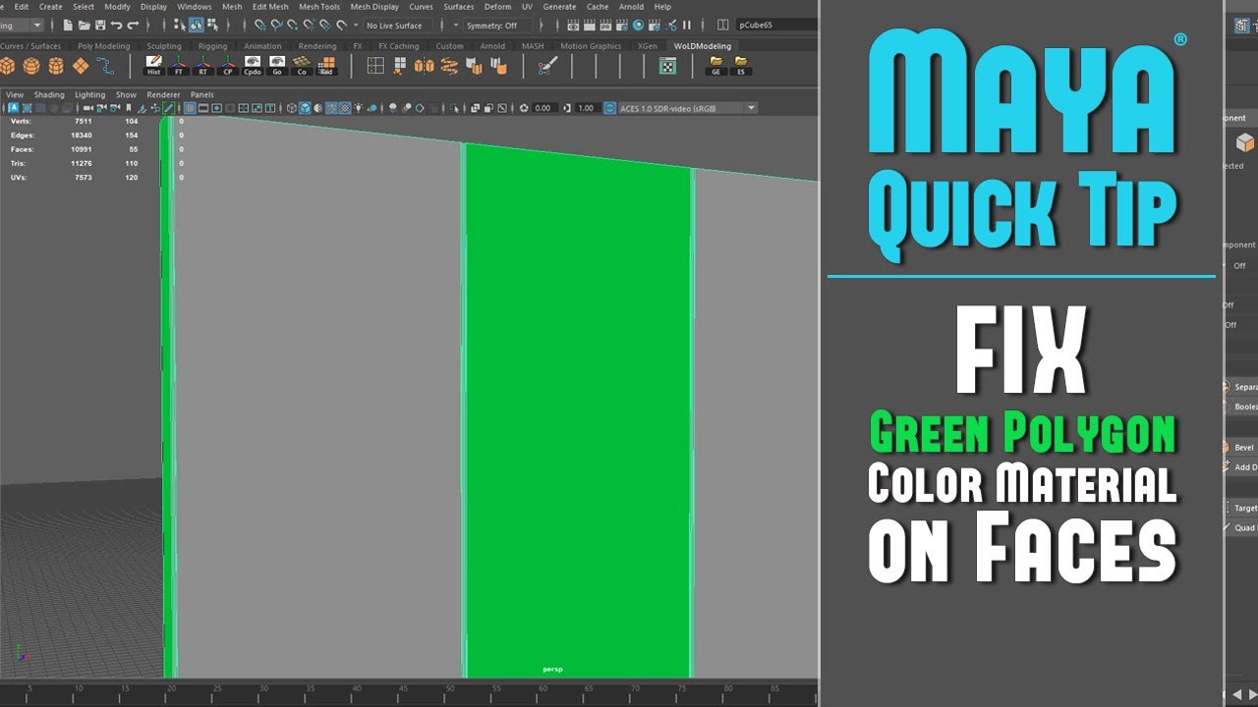1258x707 pixels.
Task: Click the ES folder shelf icon
Action: tap(740, 66)
